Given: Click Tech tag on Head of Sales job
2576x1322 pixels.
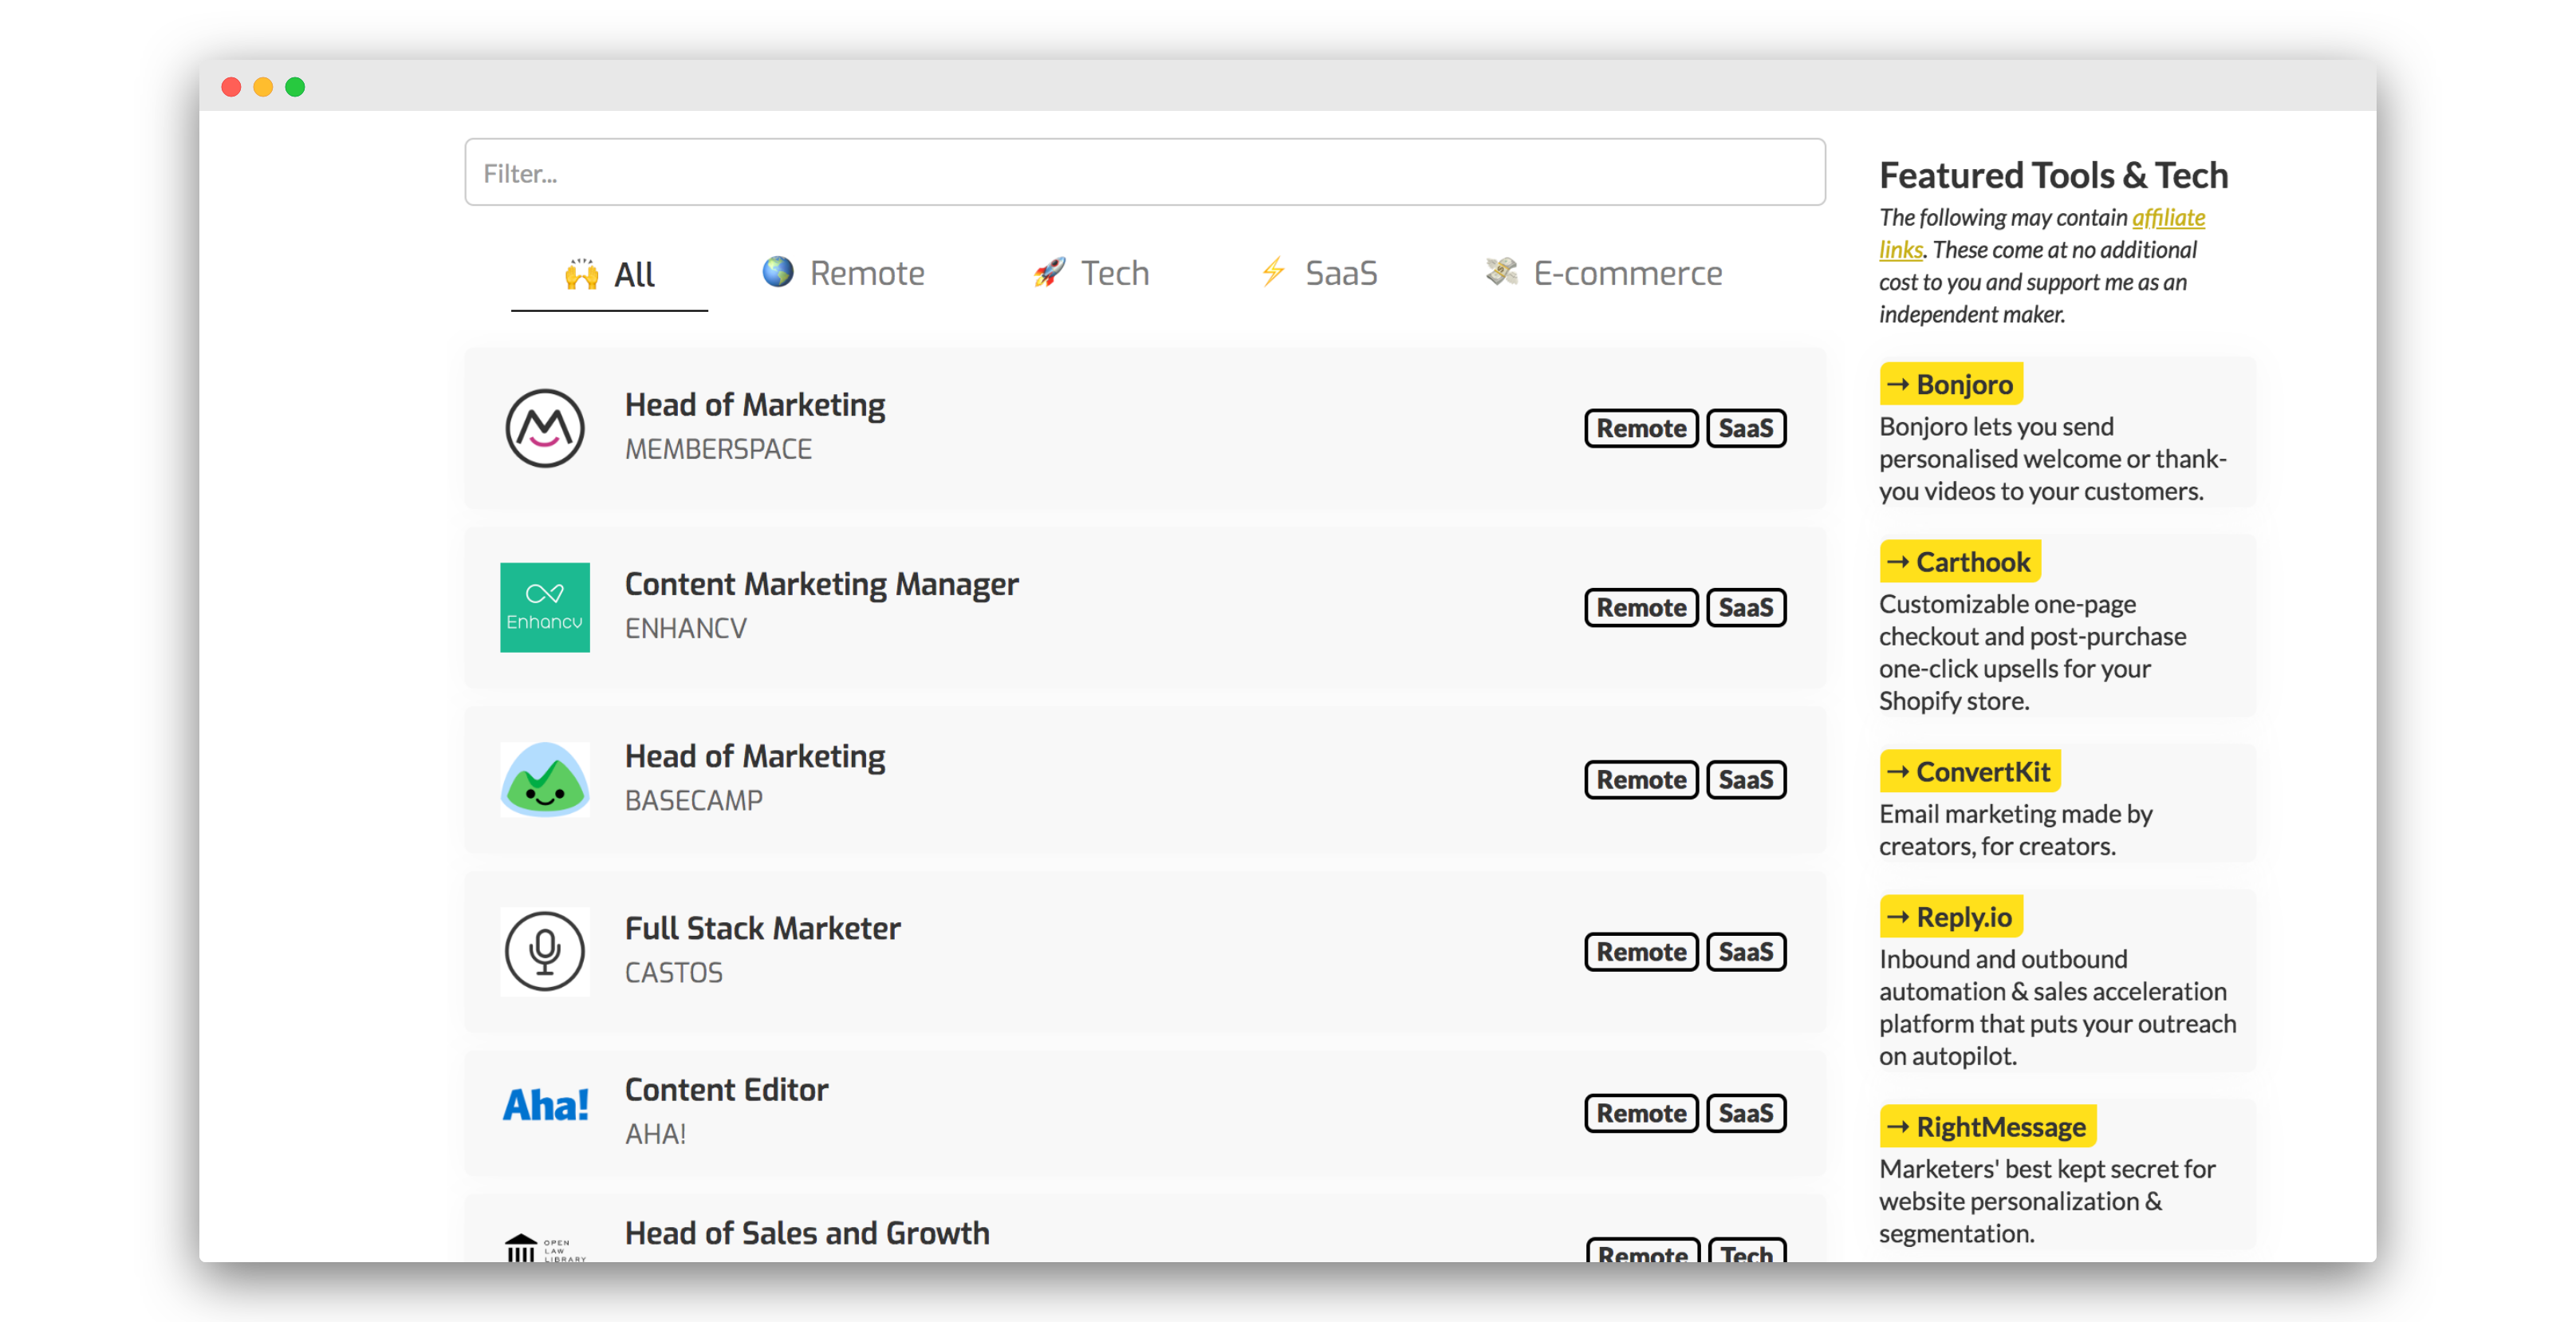Looking at the screenshot, I should [1746, 1250].
